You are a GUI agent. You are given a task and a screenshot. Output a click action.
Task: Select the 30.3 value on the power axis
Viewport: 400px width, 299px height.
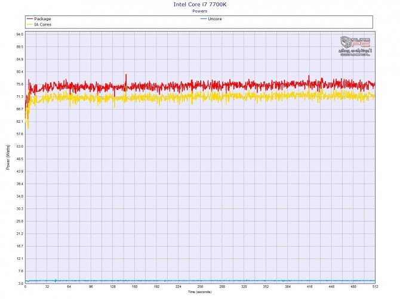click(x=20, y=209)
